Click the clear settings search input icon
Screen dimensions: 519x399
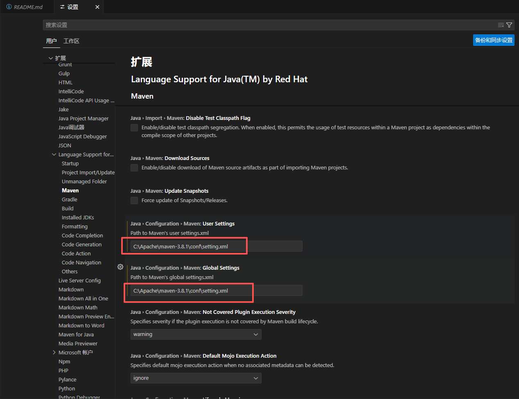(501, 25)
